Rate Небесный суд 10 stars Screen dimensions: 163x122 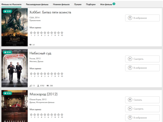(x=62, y=74)
